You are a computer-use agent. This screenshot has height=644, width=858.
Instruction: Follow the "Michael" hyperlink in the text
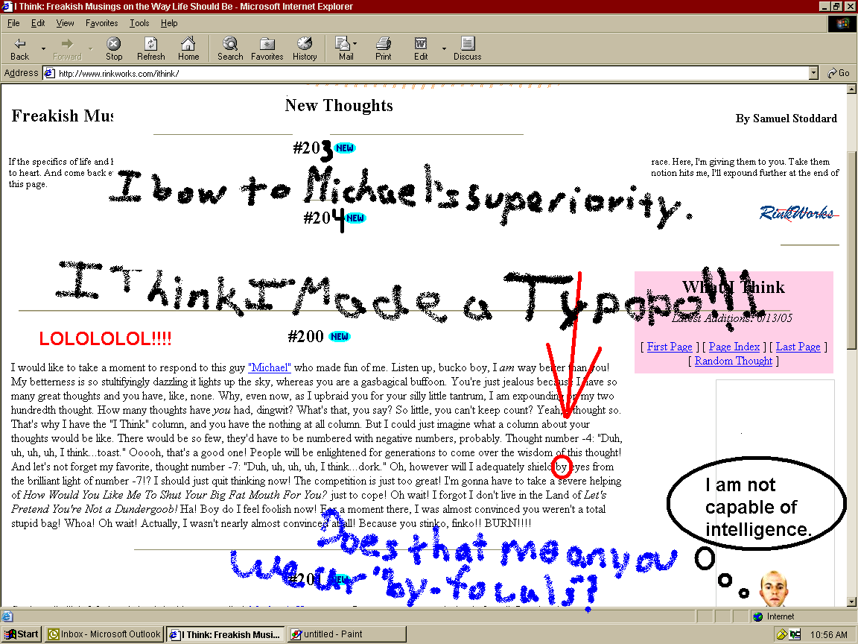coord(269,367)
